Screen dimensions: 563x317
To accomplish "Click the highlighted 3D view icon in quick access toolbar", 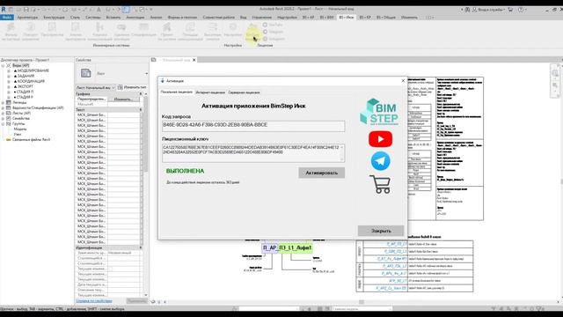I will pyautogui.click(x=126, y=10).
